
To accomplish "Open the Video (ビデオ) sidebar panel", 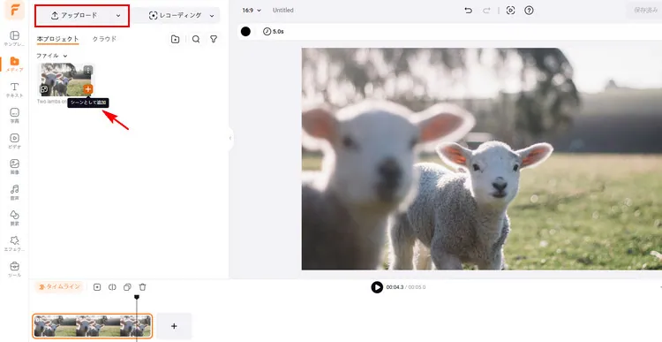I will (x=14, y=141).
